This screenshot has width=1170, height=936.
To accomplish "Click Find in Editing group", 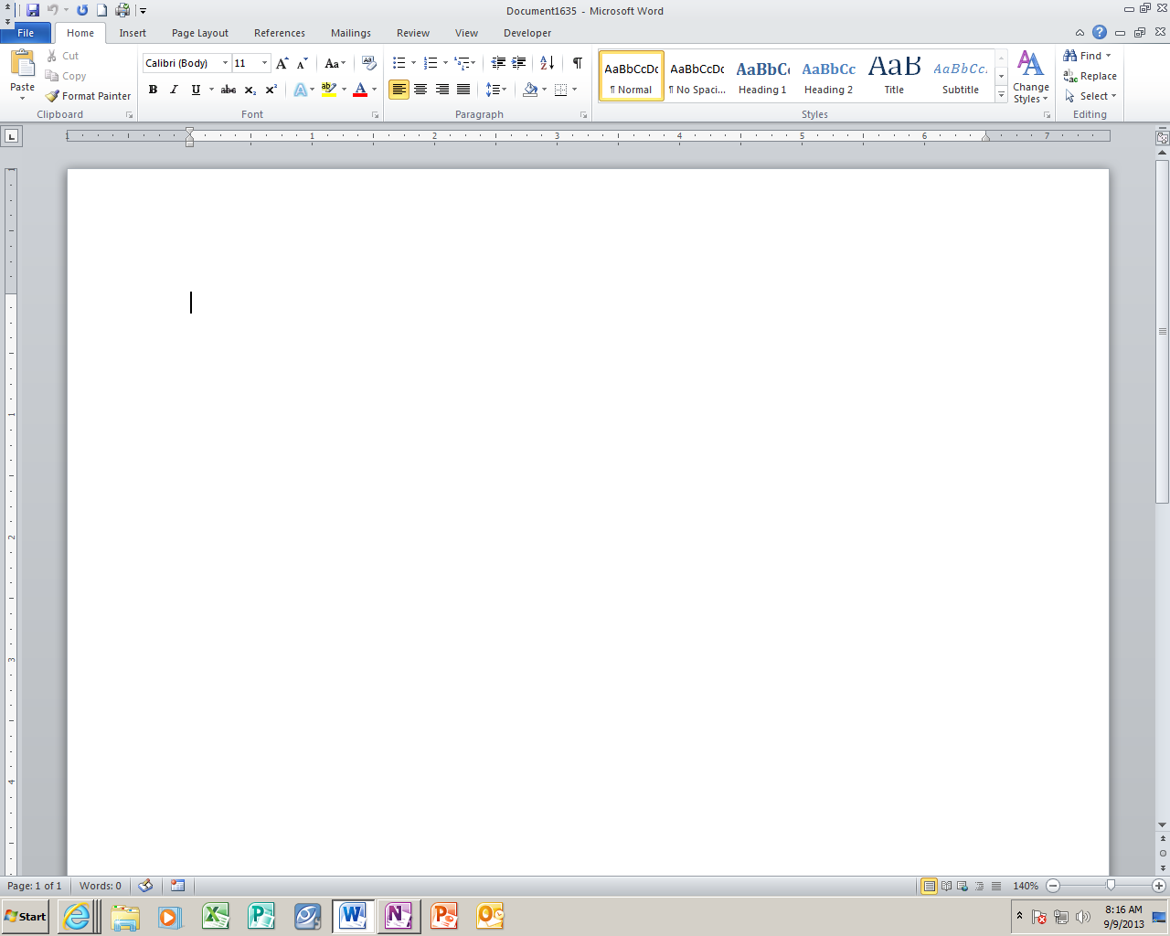I will click(x=1087, y=56).
